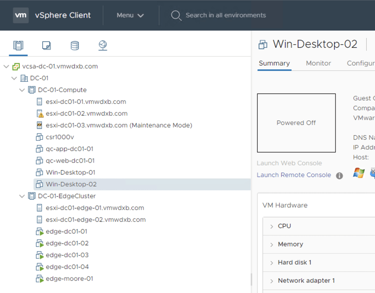The height and width of the screenshot is (293, 375).
Task: Click the Windows guest OS icon
Action: click(x=359, y=173)
